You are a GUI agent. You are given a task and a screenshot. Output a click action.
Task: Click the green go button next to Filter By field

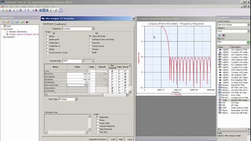[x=248, y=42]
